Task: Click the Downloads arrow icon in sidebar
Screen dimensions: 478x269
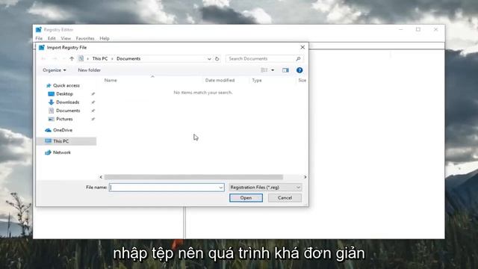Action: click(52, 102)
